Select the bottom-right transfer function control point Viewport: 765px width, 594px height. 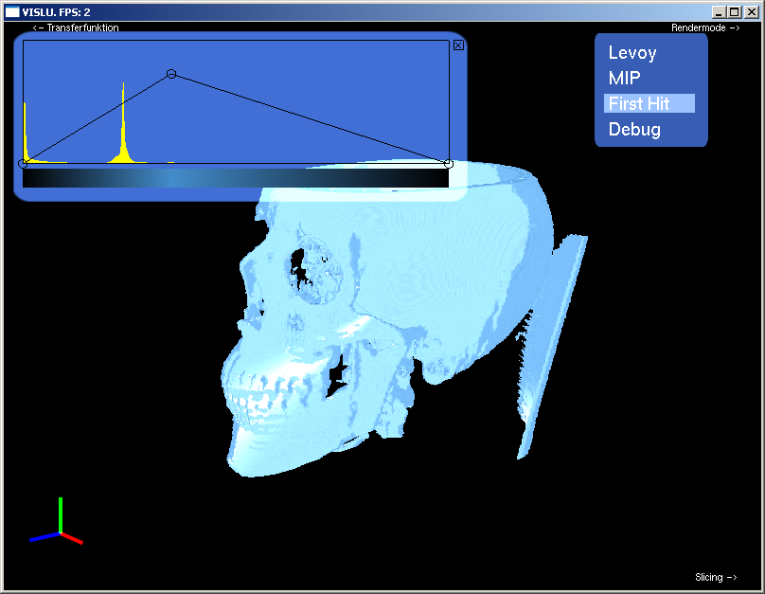(449, 164)
